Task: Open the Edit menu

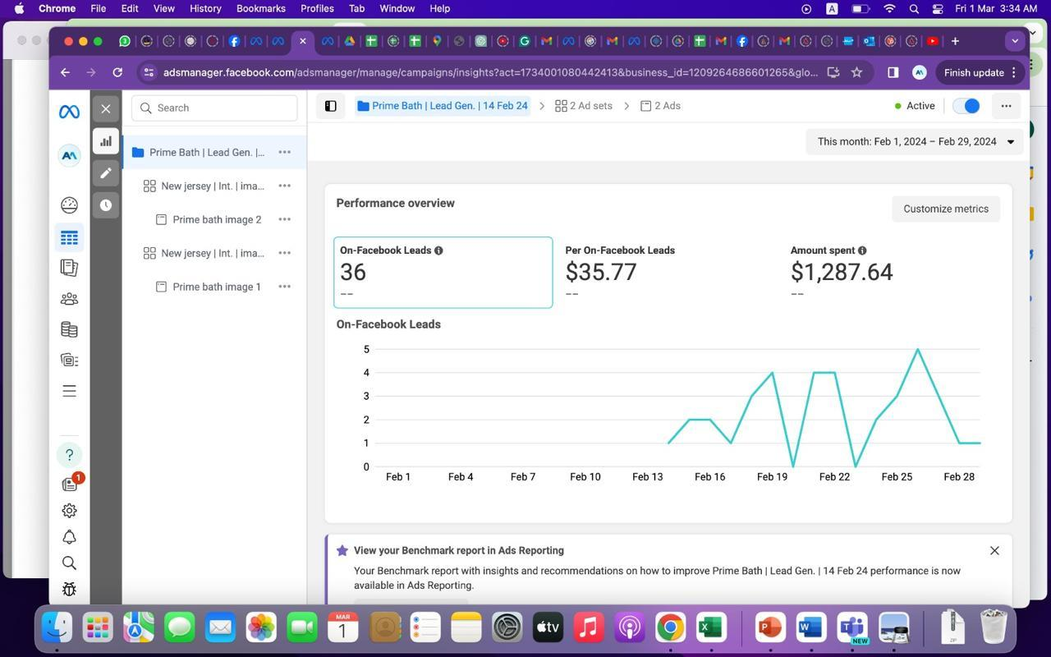Action: coord(130,8)
